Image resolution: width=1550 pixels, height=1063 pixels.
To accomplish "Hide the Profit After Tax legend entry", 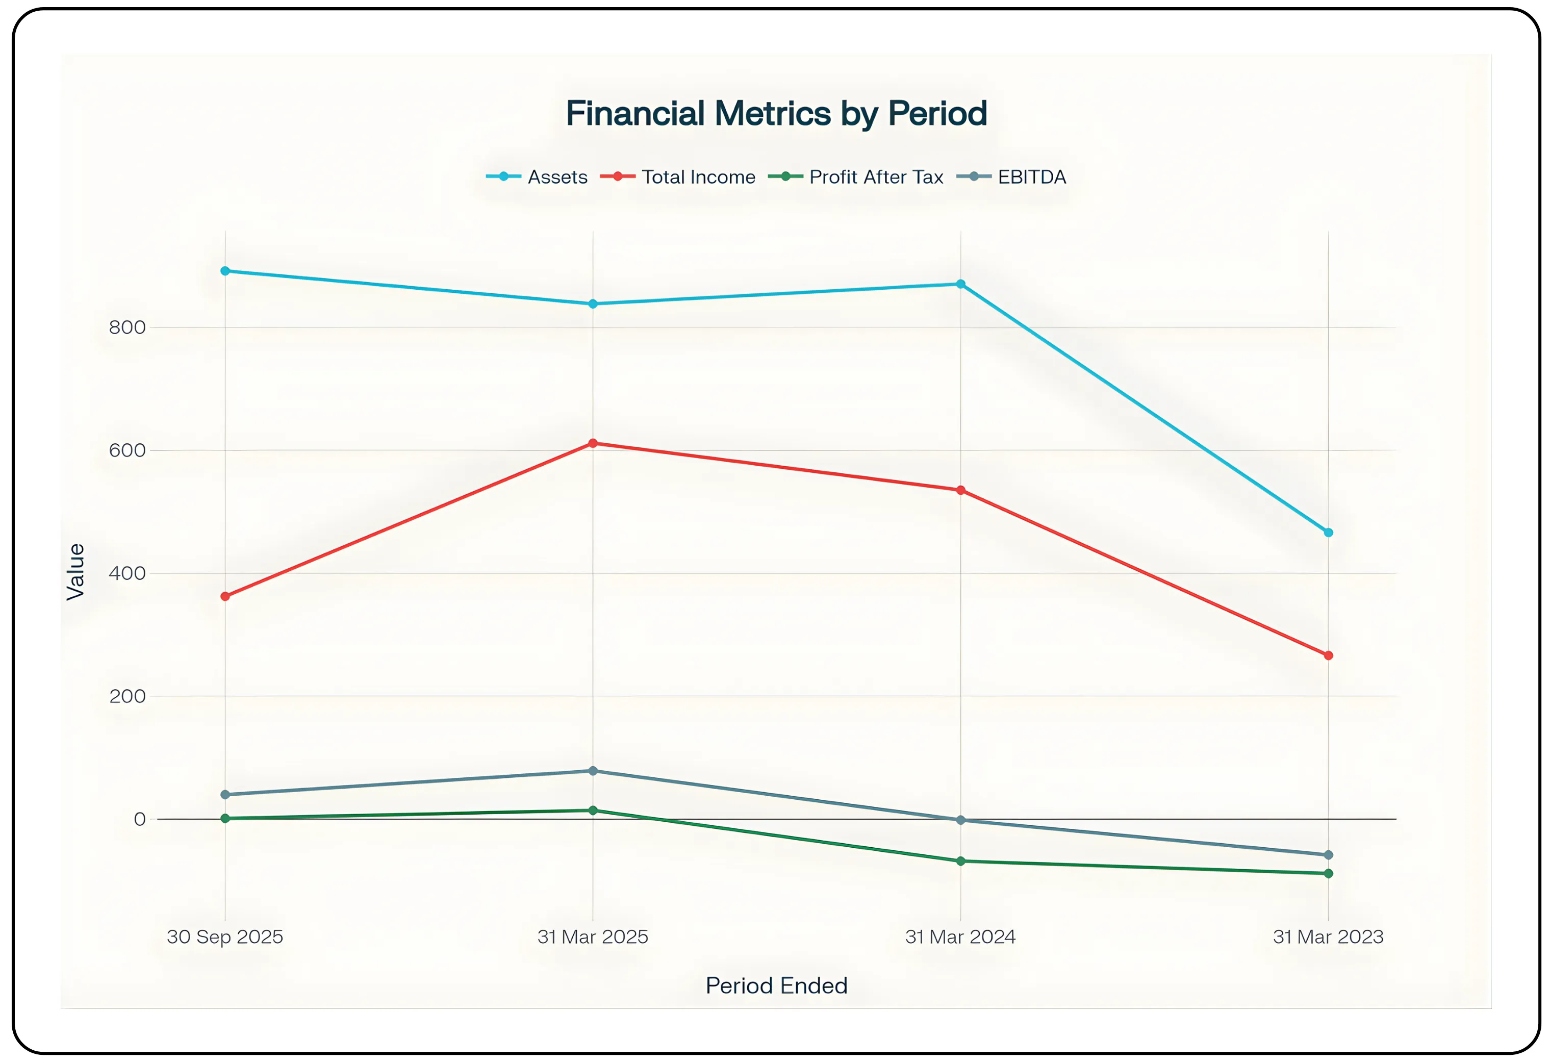I will pos(875,176).
